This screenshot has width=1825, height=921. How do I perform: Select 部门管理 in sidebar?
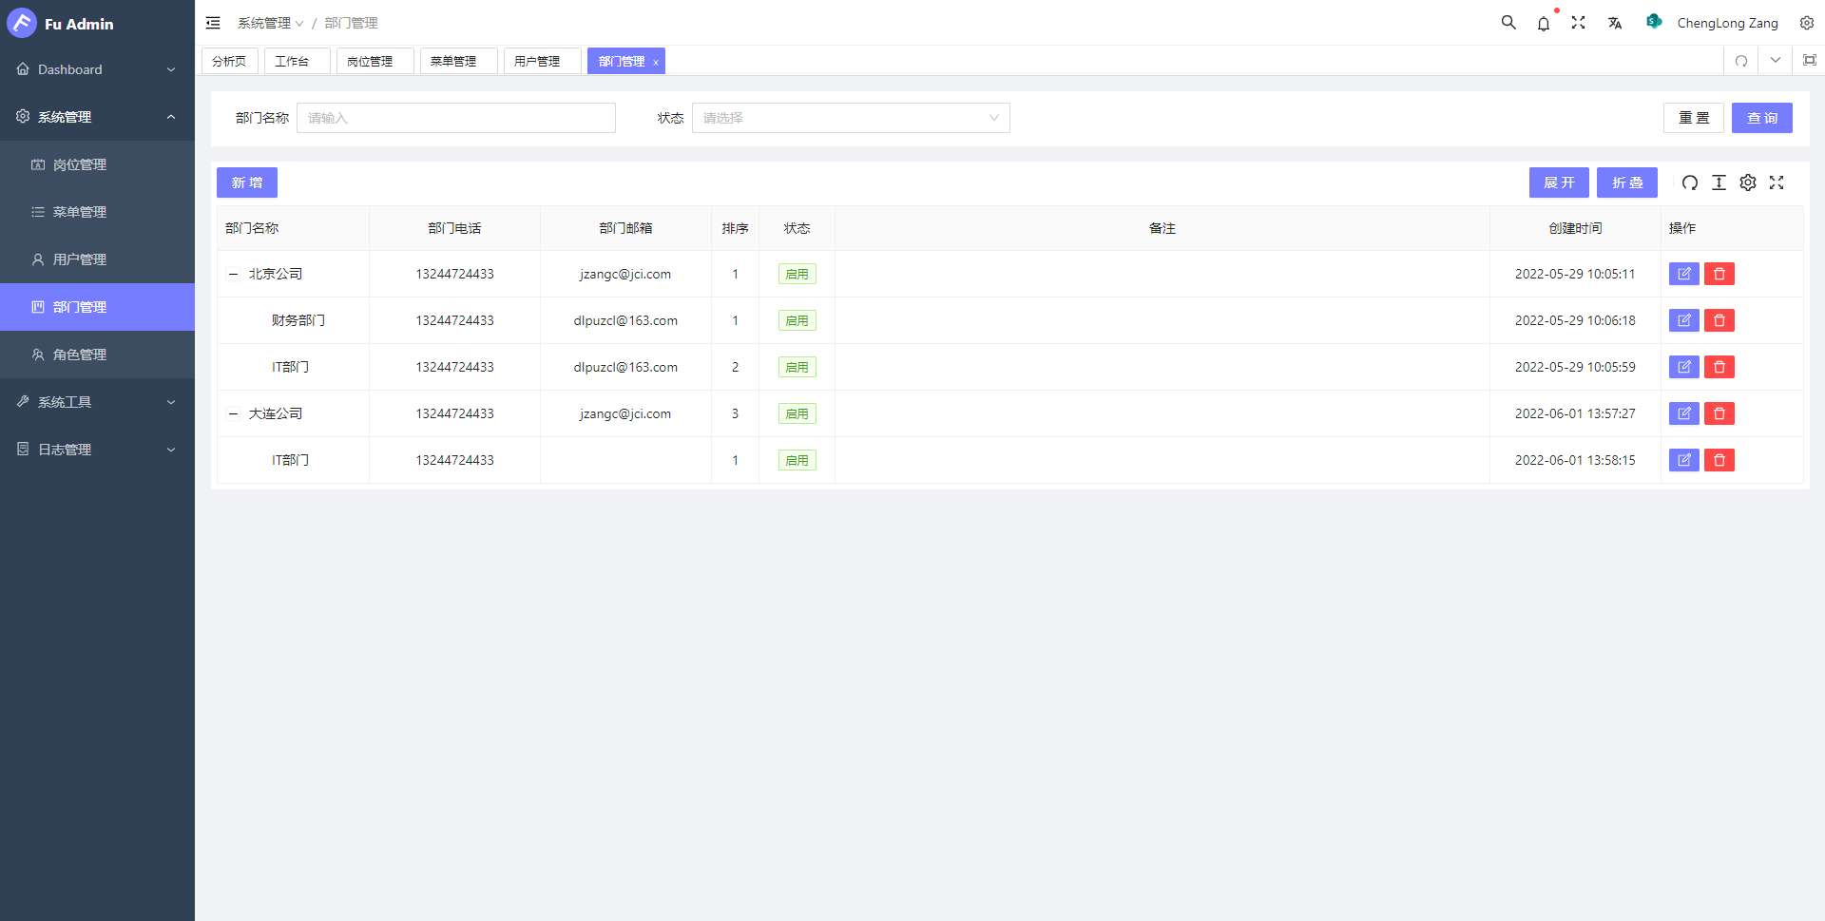point(97,307)
